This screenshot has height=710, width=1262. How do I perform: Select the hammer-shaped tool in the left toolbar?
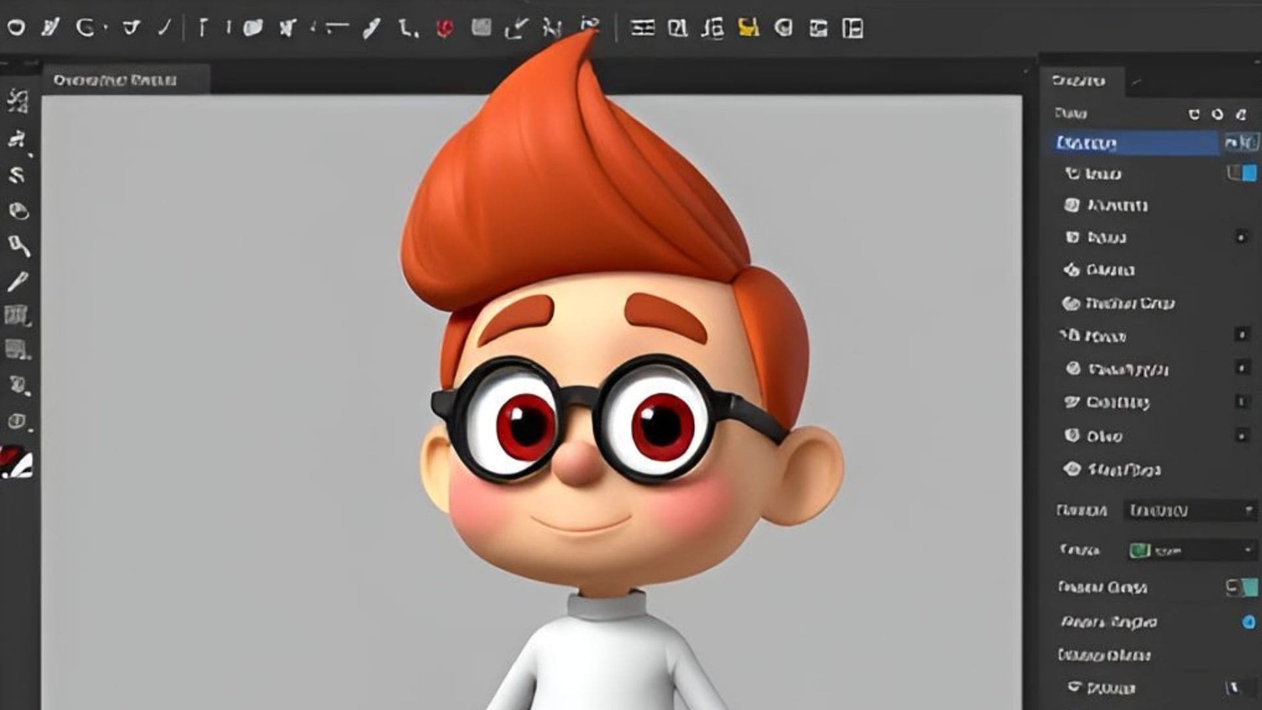(x=18, y=246)
